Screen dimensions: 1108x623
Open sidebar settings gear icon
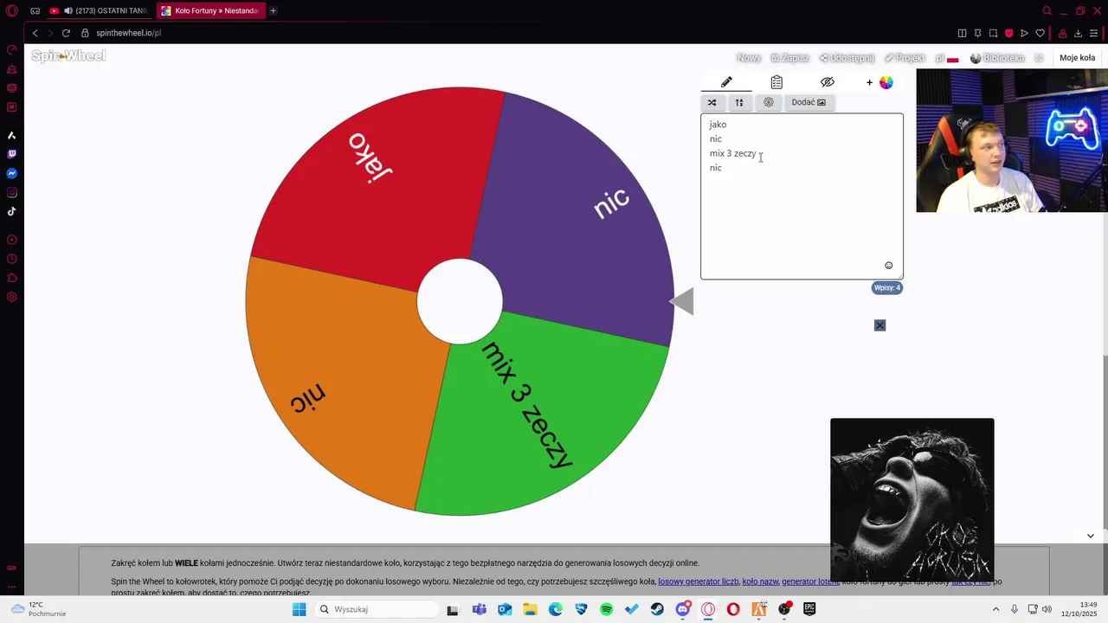click(x=12, y=297)
